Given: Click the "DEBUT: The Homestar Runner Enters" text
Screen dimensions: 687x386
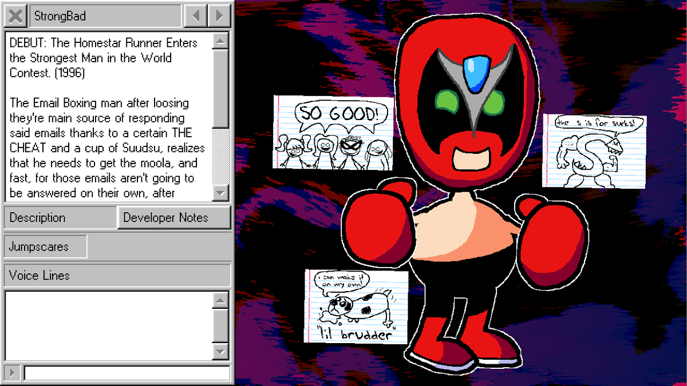Looking at the screenshot, I should tap(104, 43).
